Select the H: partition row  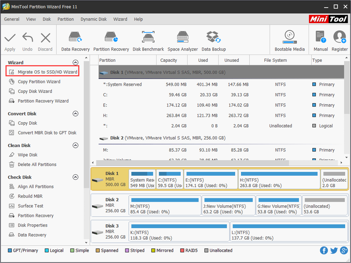221,115
